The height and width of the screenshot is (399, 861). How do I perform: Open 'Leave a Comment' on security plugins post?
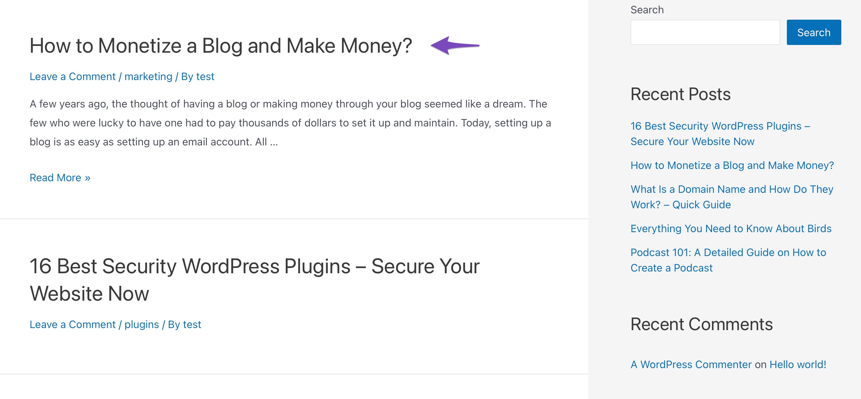[72, 325]
